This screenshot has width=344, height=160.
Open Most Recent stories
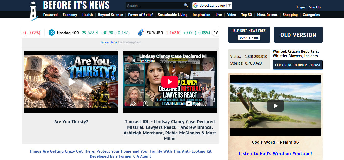click(267, 15)
